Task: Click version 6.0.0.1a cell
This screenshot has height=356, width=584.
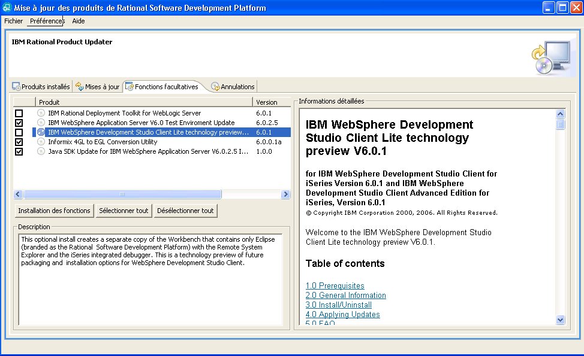Action: tap(269, 142)
